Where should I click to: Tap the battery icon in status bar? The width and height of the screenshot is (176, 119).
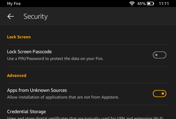(x=150, y=4)
